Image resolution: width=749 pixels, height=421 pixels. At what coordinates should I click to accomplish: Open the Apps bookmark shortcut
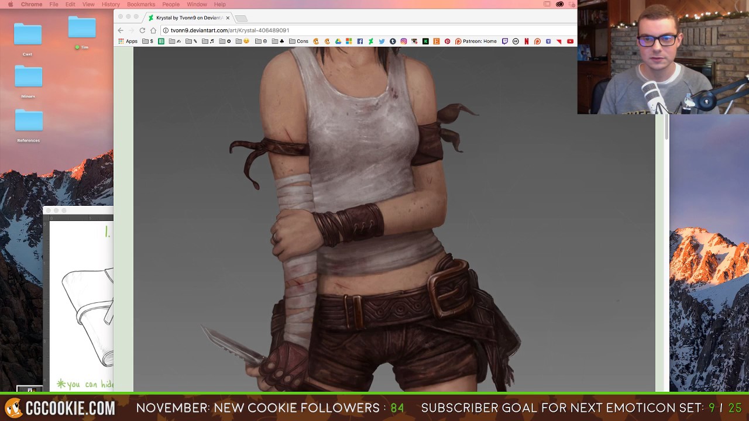click(x=128, y=42)
